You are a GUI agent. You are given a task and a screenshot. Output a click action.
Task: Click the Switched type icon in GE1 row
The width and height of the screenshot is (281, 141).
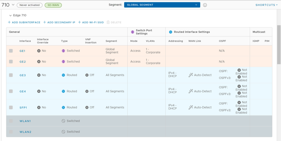(x=63, y=51)
